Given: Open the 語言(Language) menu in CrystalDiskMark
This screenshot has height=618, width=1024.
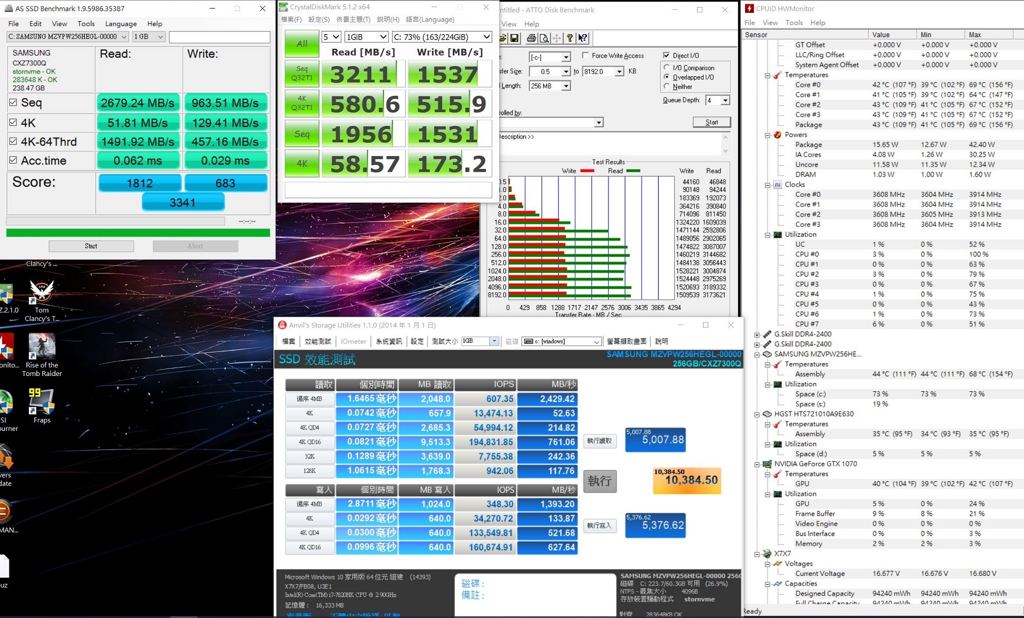Looking at the screenshot, I should [x=430, y=19].
